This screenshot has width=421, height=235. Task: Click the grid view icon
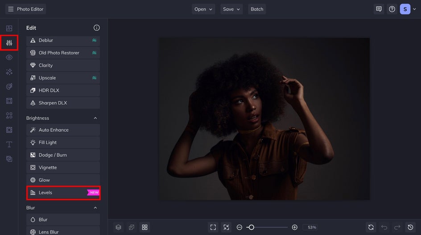tap(144, 227)
